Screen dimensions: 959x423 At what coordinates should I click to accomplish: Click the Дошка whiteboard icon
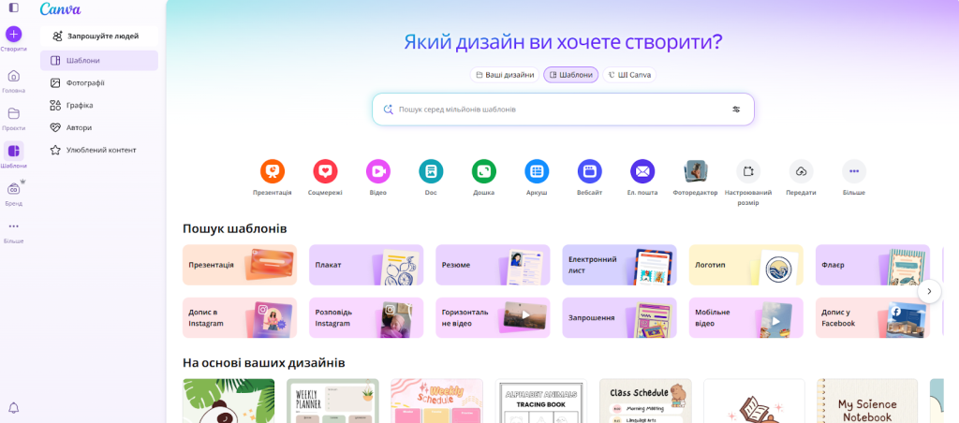483,171
